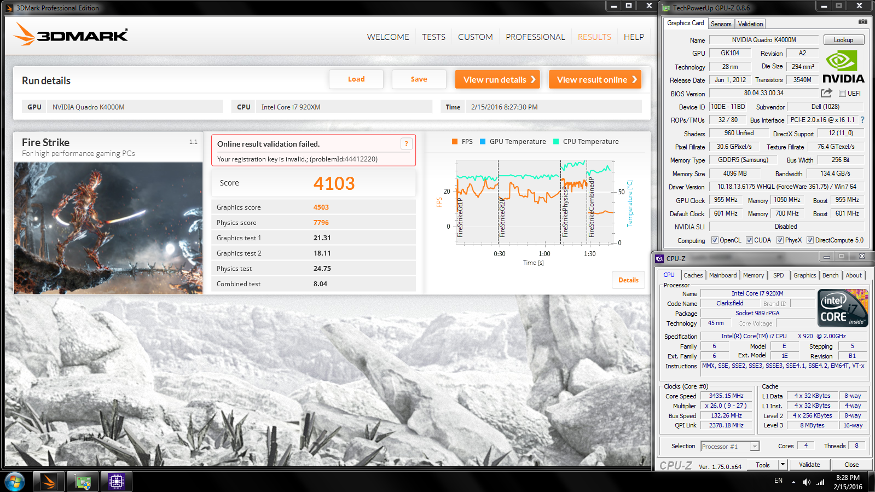Click View run details button
The height and width of the screenshot is (492, 875).
[497, 79]
